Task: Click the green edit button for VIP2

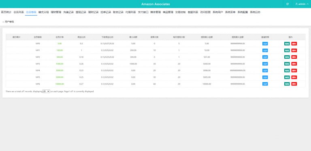Action: (x=287, y=57)
